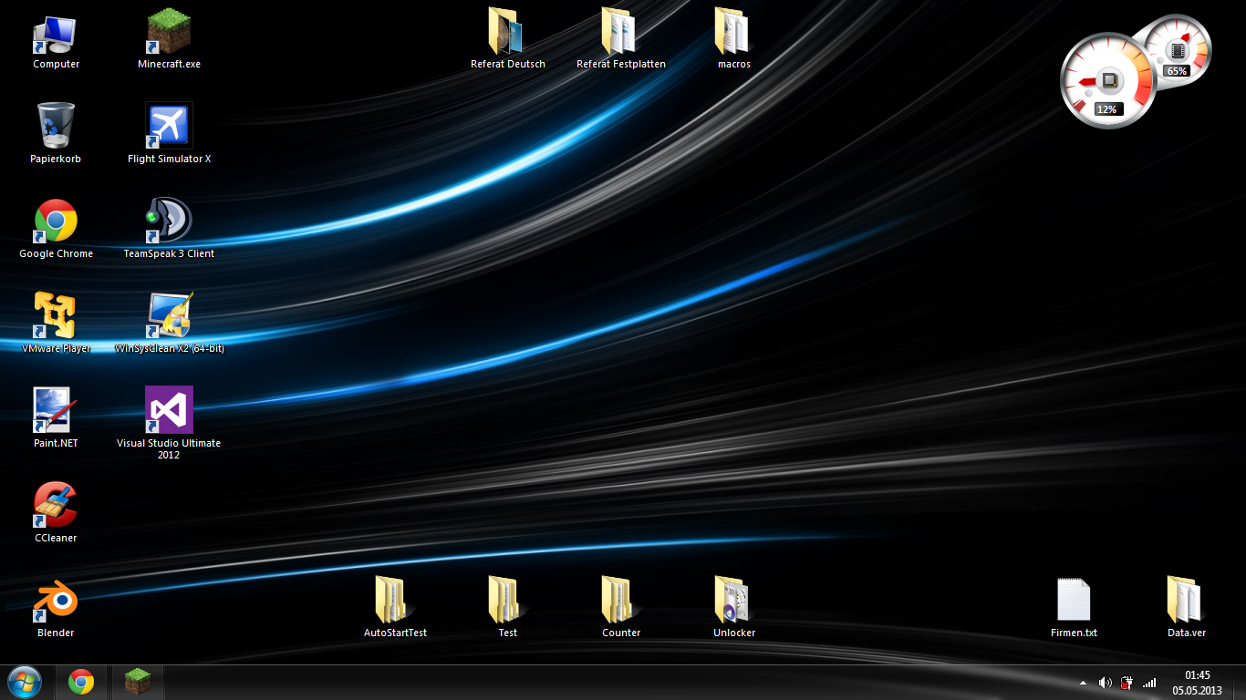The height and width of the screenshot is (700, 1246).
Task: Select the Papierkorb recycle bin
Action: click(x=56, y=126)
